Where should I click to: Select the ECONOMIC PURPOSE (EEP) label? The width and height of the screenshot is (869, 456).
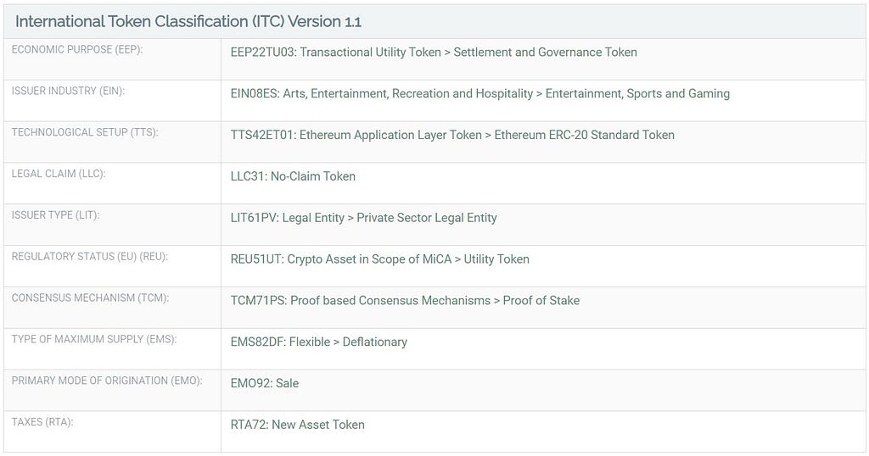(x=77, y=49)
